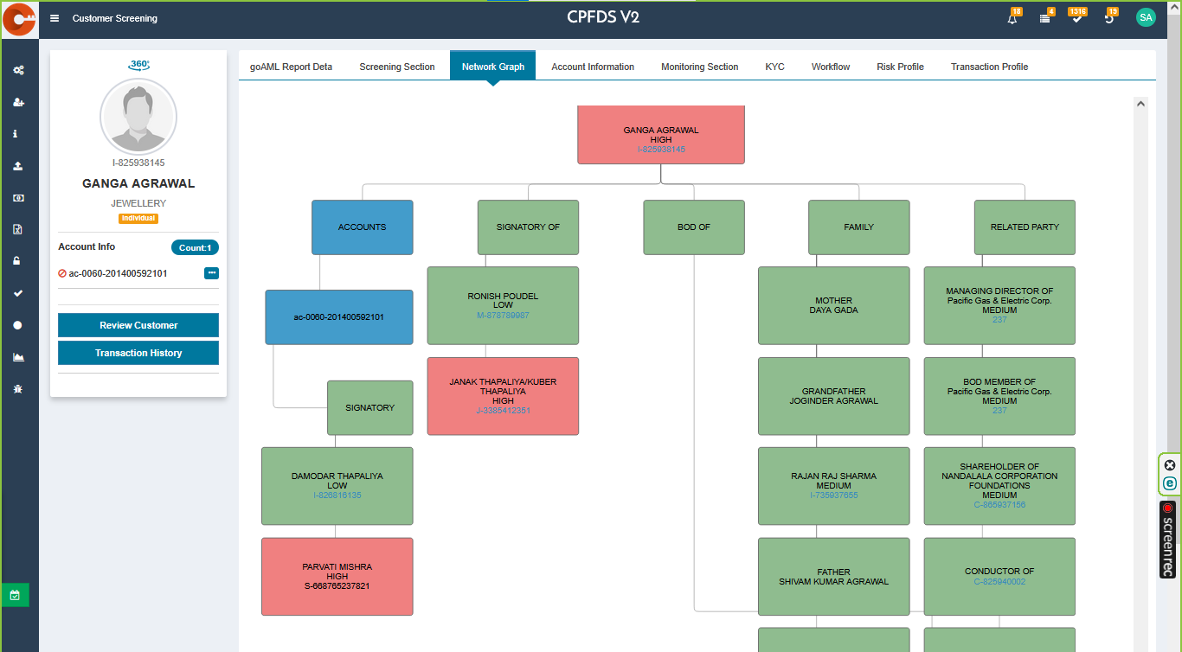
Task: Collapse the ACCOUNTS node in graph
Action: coord(362,227)
